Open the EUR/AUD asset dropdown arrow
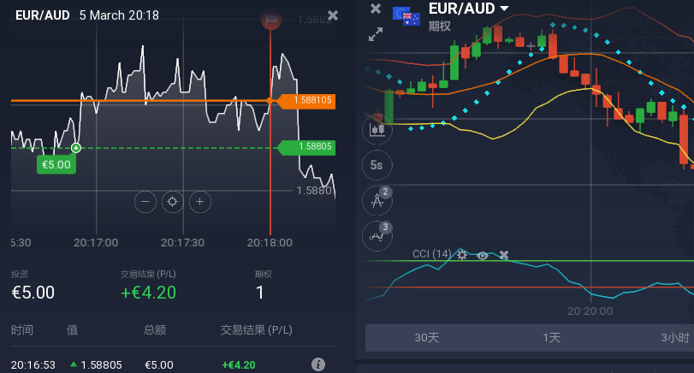Image resolution: width=694 pixels, height=373 pixels. (x=504, y=8)
